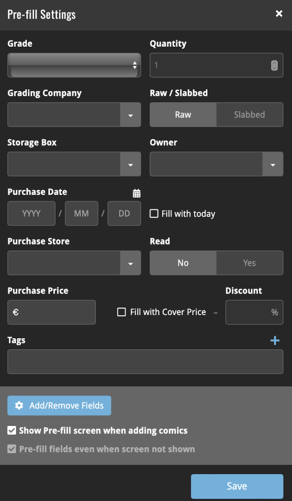Click inside the Tags input box

click(145, 362)
